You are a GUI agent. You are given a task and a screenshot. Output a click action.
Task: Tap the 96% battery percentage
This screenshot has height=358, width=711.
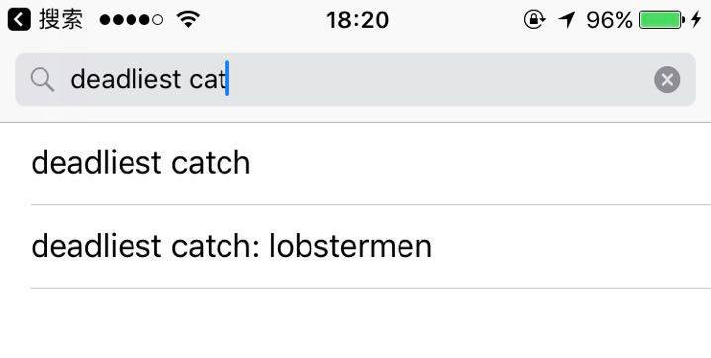pyautogui.click(x=609, y=20)
